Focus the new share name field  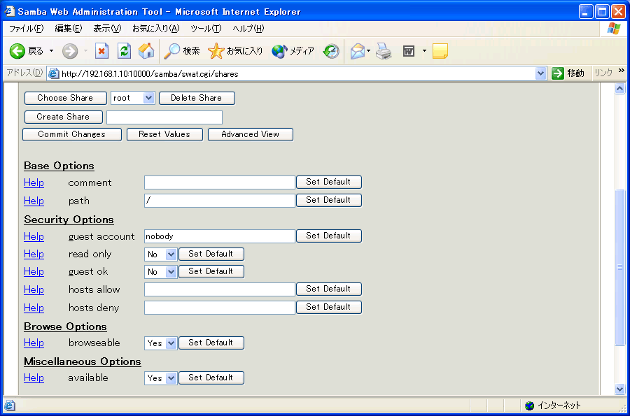tap(164, 117)
